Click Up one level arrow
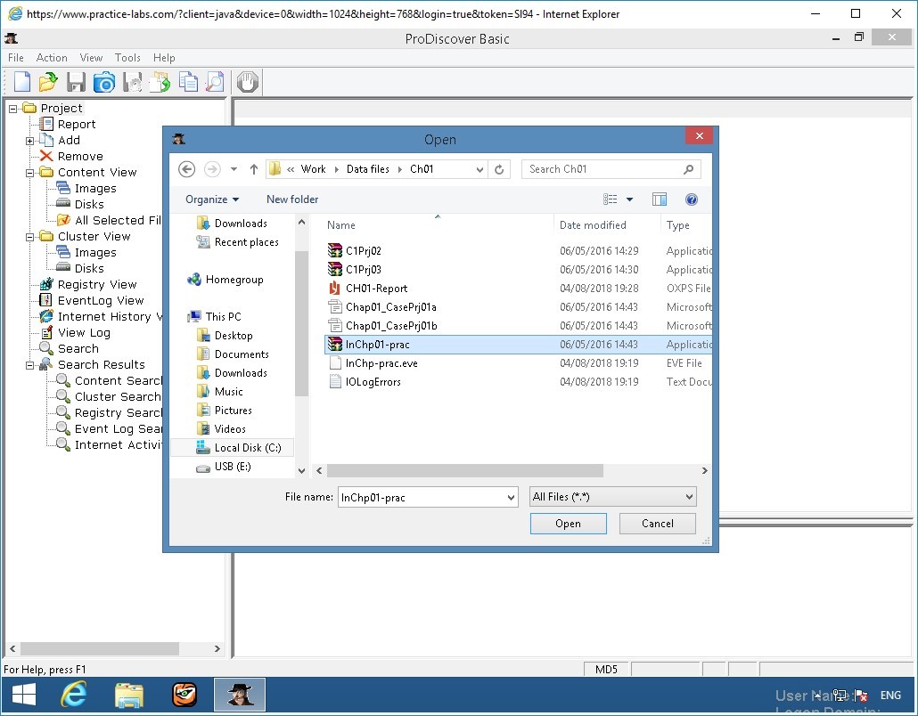 [253, 169]
